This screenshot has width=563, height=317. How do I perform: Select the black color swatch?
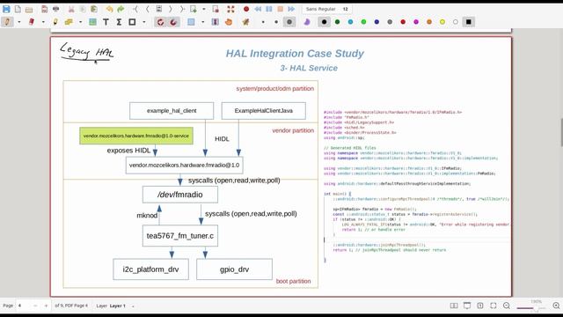pos(325,22)
